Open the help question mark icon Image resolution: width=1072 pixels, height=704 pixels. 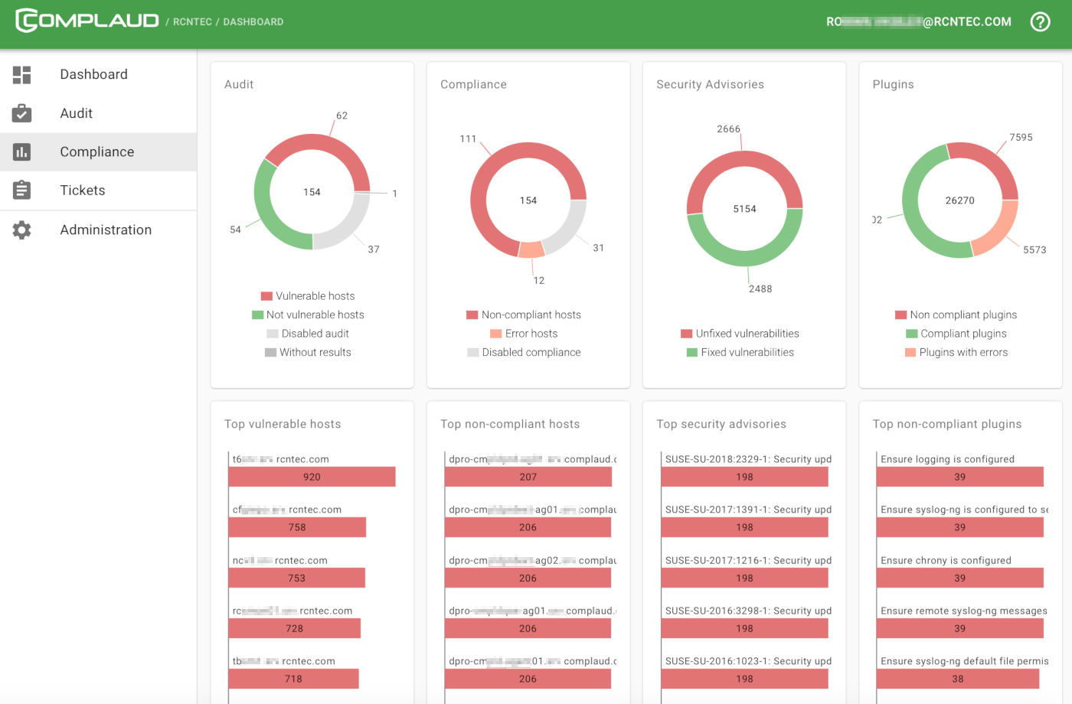tap(1040, 21)
